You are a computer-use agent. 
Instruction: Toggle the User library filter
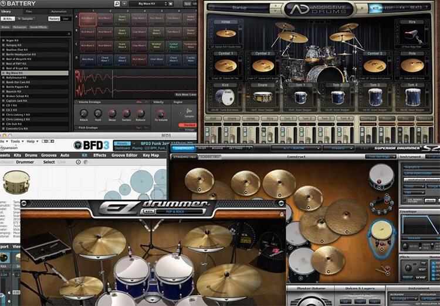pos(66,19)
